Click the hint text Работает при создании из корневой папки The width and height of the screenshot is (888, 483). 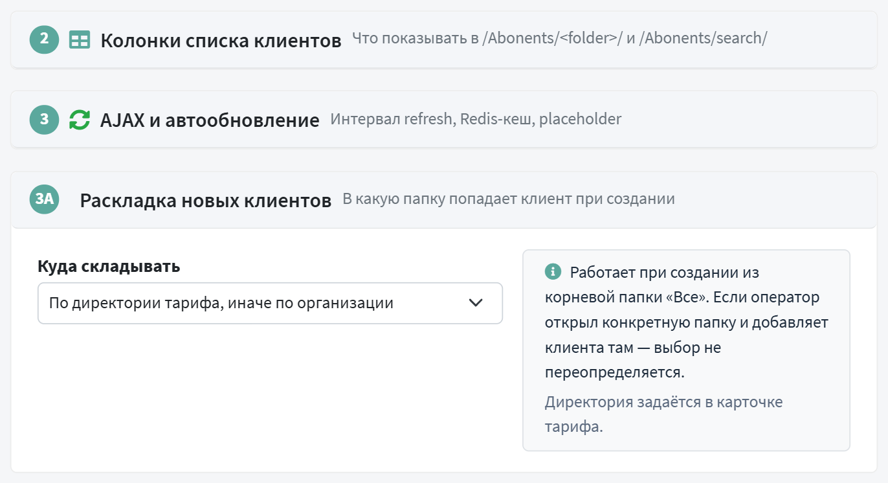686,322
